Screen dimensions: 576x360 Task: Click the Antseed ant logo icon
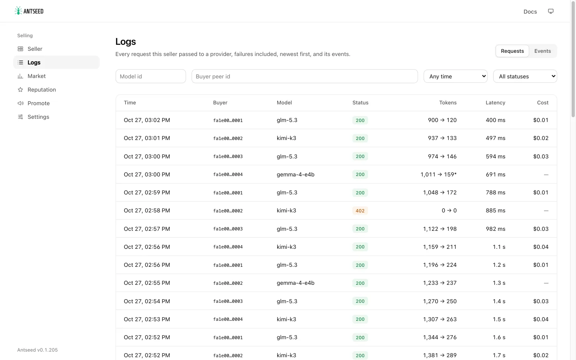tap(18, 11)
